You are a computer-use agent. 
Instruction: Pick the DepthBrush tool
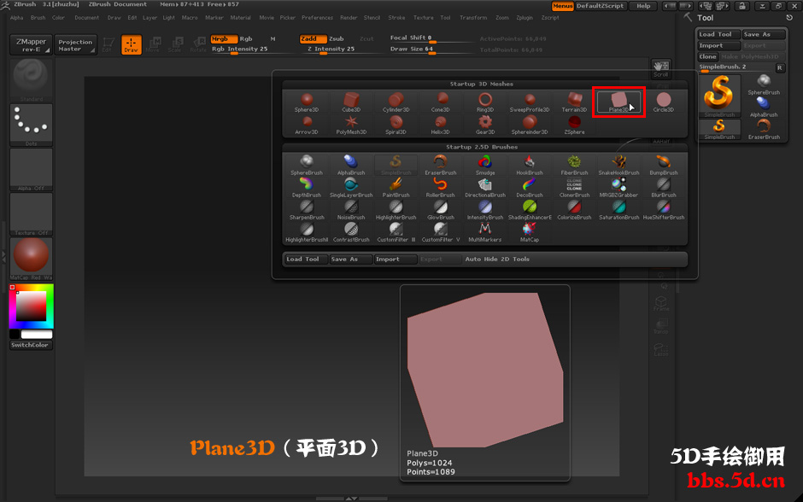(306, 188)
